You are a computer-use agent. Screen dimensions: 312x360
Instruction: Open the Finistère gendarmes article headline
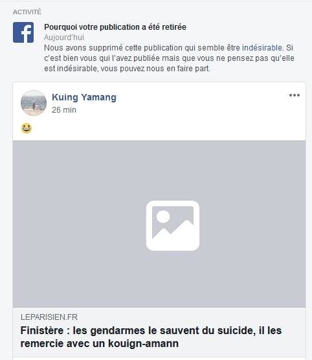pos(151,337)
